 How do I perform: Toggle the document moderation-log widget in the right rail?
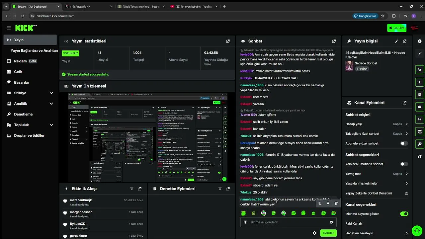(420, 95)
